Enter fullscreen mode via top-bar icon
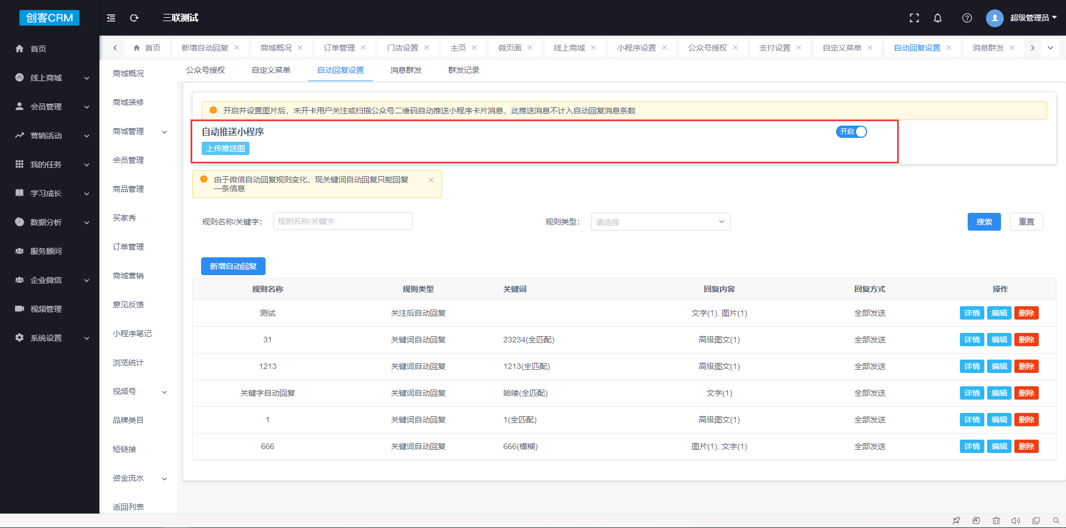This screenshot has height=528, width=1066. click(x=914, y=18)
